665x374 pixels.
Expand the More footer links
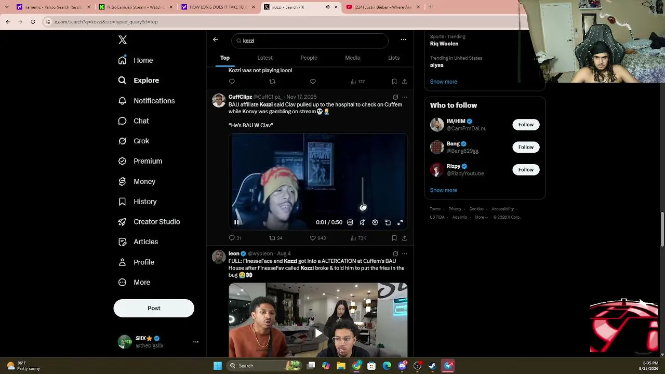[x=481, y=217]
